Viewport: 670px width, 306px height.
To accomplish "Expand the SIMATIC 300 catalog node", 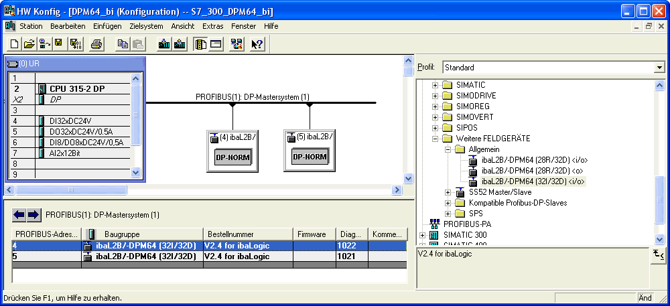I will (422, 235).
